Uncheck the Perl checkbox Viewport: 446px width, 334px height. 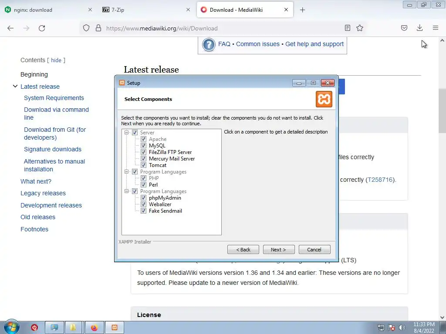[x=143, y=184]
